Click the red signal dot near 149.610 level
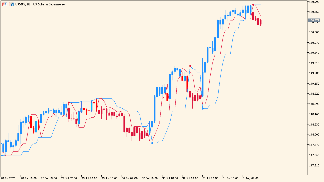Image resolution: width=324 pixels, height=182 pixels. click(190, 66)
